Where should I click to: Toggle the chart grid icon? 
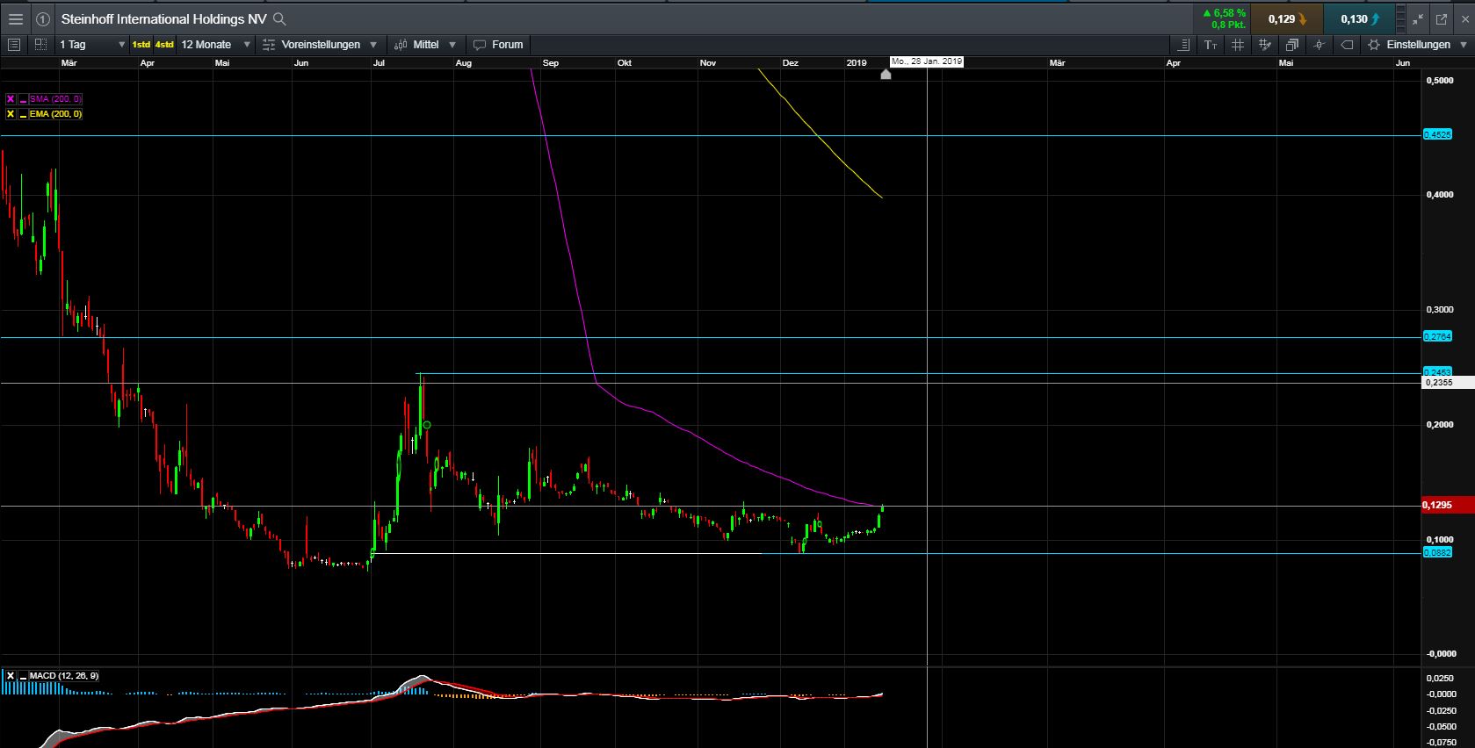point(1238,44)
